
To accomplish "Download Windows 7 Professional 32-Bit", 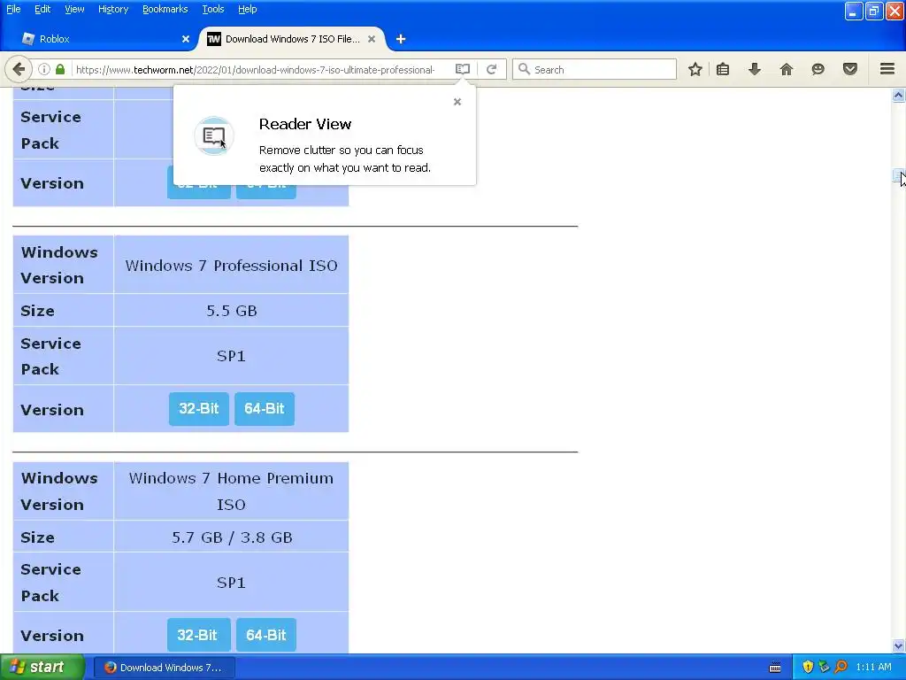I will click(x=199, y=409).
